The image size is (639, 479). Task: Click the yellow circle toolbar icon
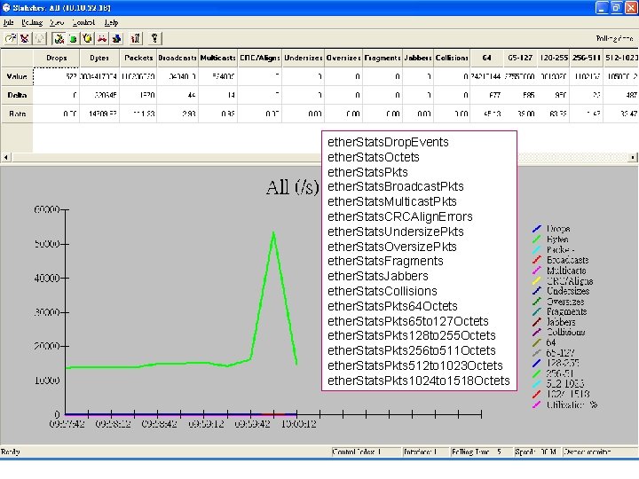(x=87, y=38)
